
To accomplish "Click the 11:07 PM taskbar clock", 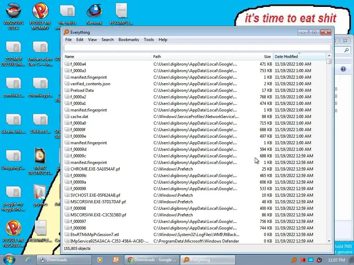I will click(x=336, y=260).
